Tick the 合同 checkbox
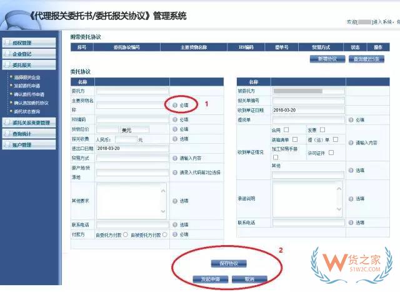 point(286,130)
